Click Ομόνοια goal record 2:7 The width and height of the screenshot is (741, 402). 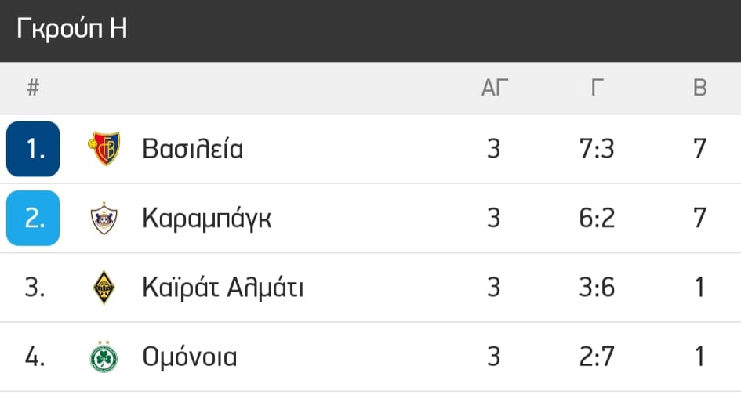coord(597,357)
